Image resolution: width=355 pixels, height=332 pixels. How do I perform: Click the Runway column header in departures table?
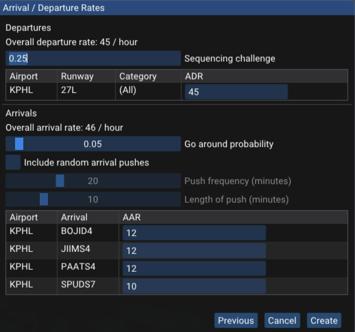pos(77,76)
